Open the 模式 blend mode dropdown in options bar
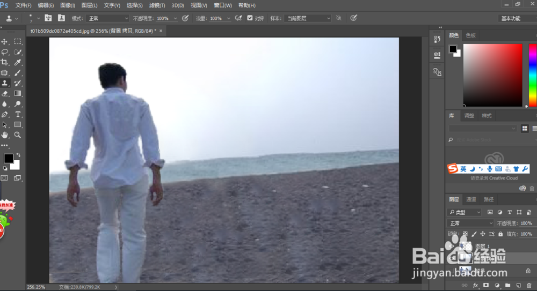 (x=107, y=18)
